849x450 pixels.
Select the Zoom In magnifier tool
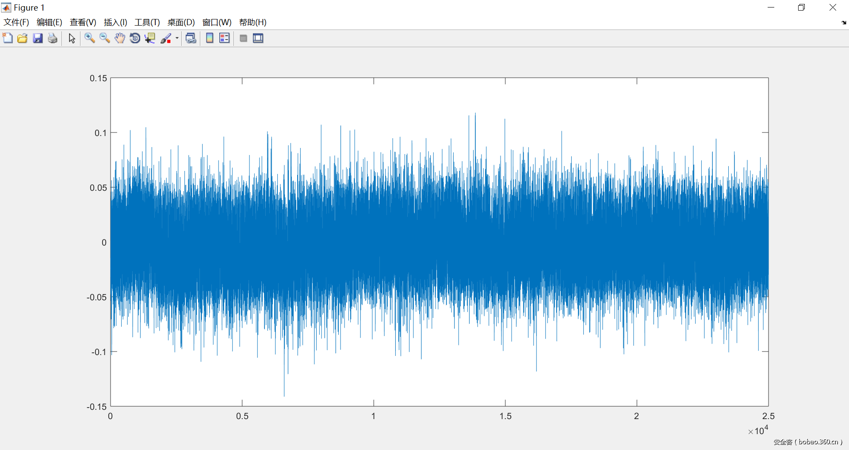90,38
